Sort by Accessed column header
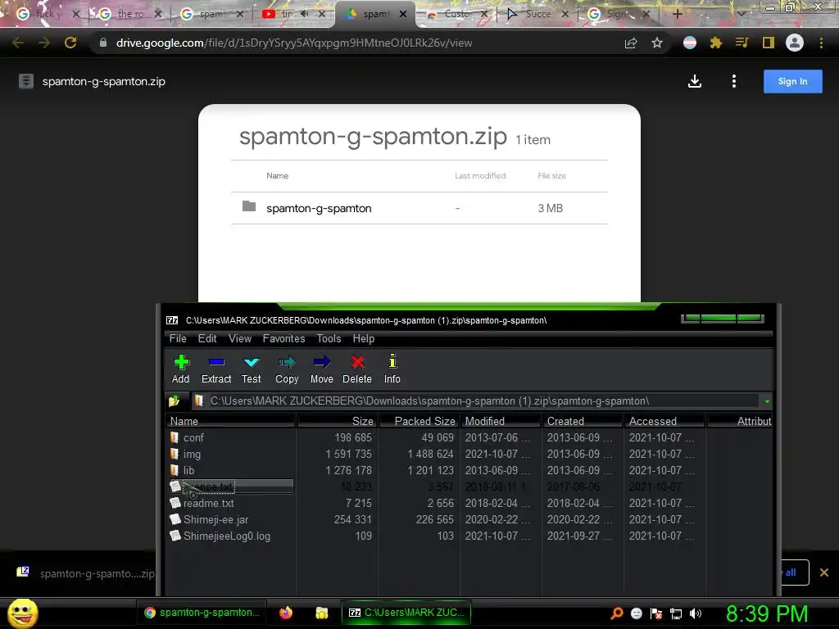Image resolution: width=839 pixels, height=629 pixels. pos(664,421)
